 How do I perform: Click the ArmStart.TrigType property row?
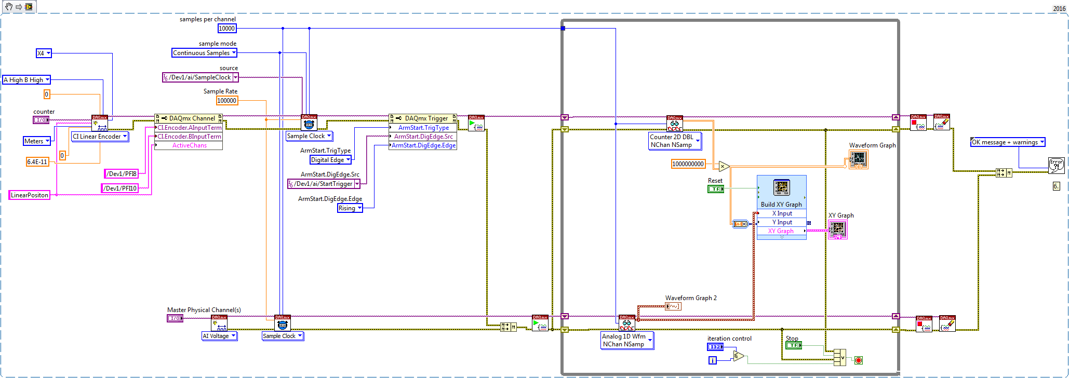423,127
